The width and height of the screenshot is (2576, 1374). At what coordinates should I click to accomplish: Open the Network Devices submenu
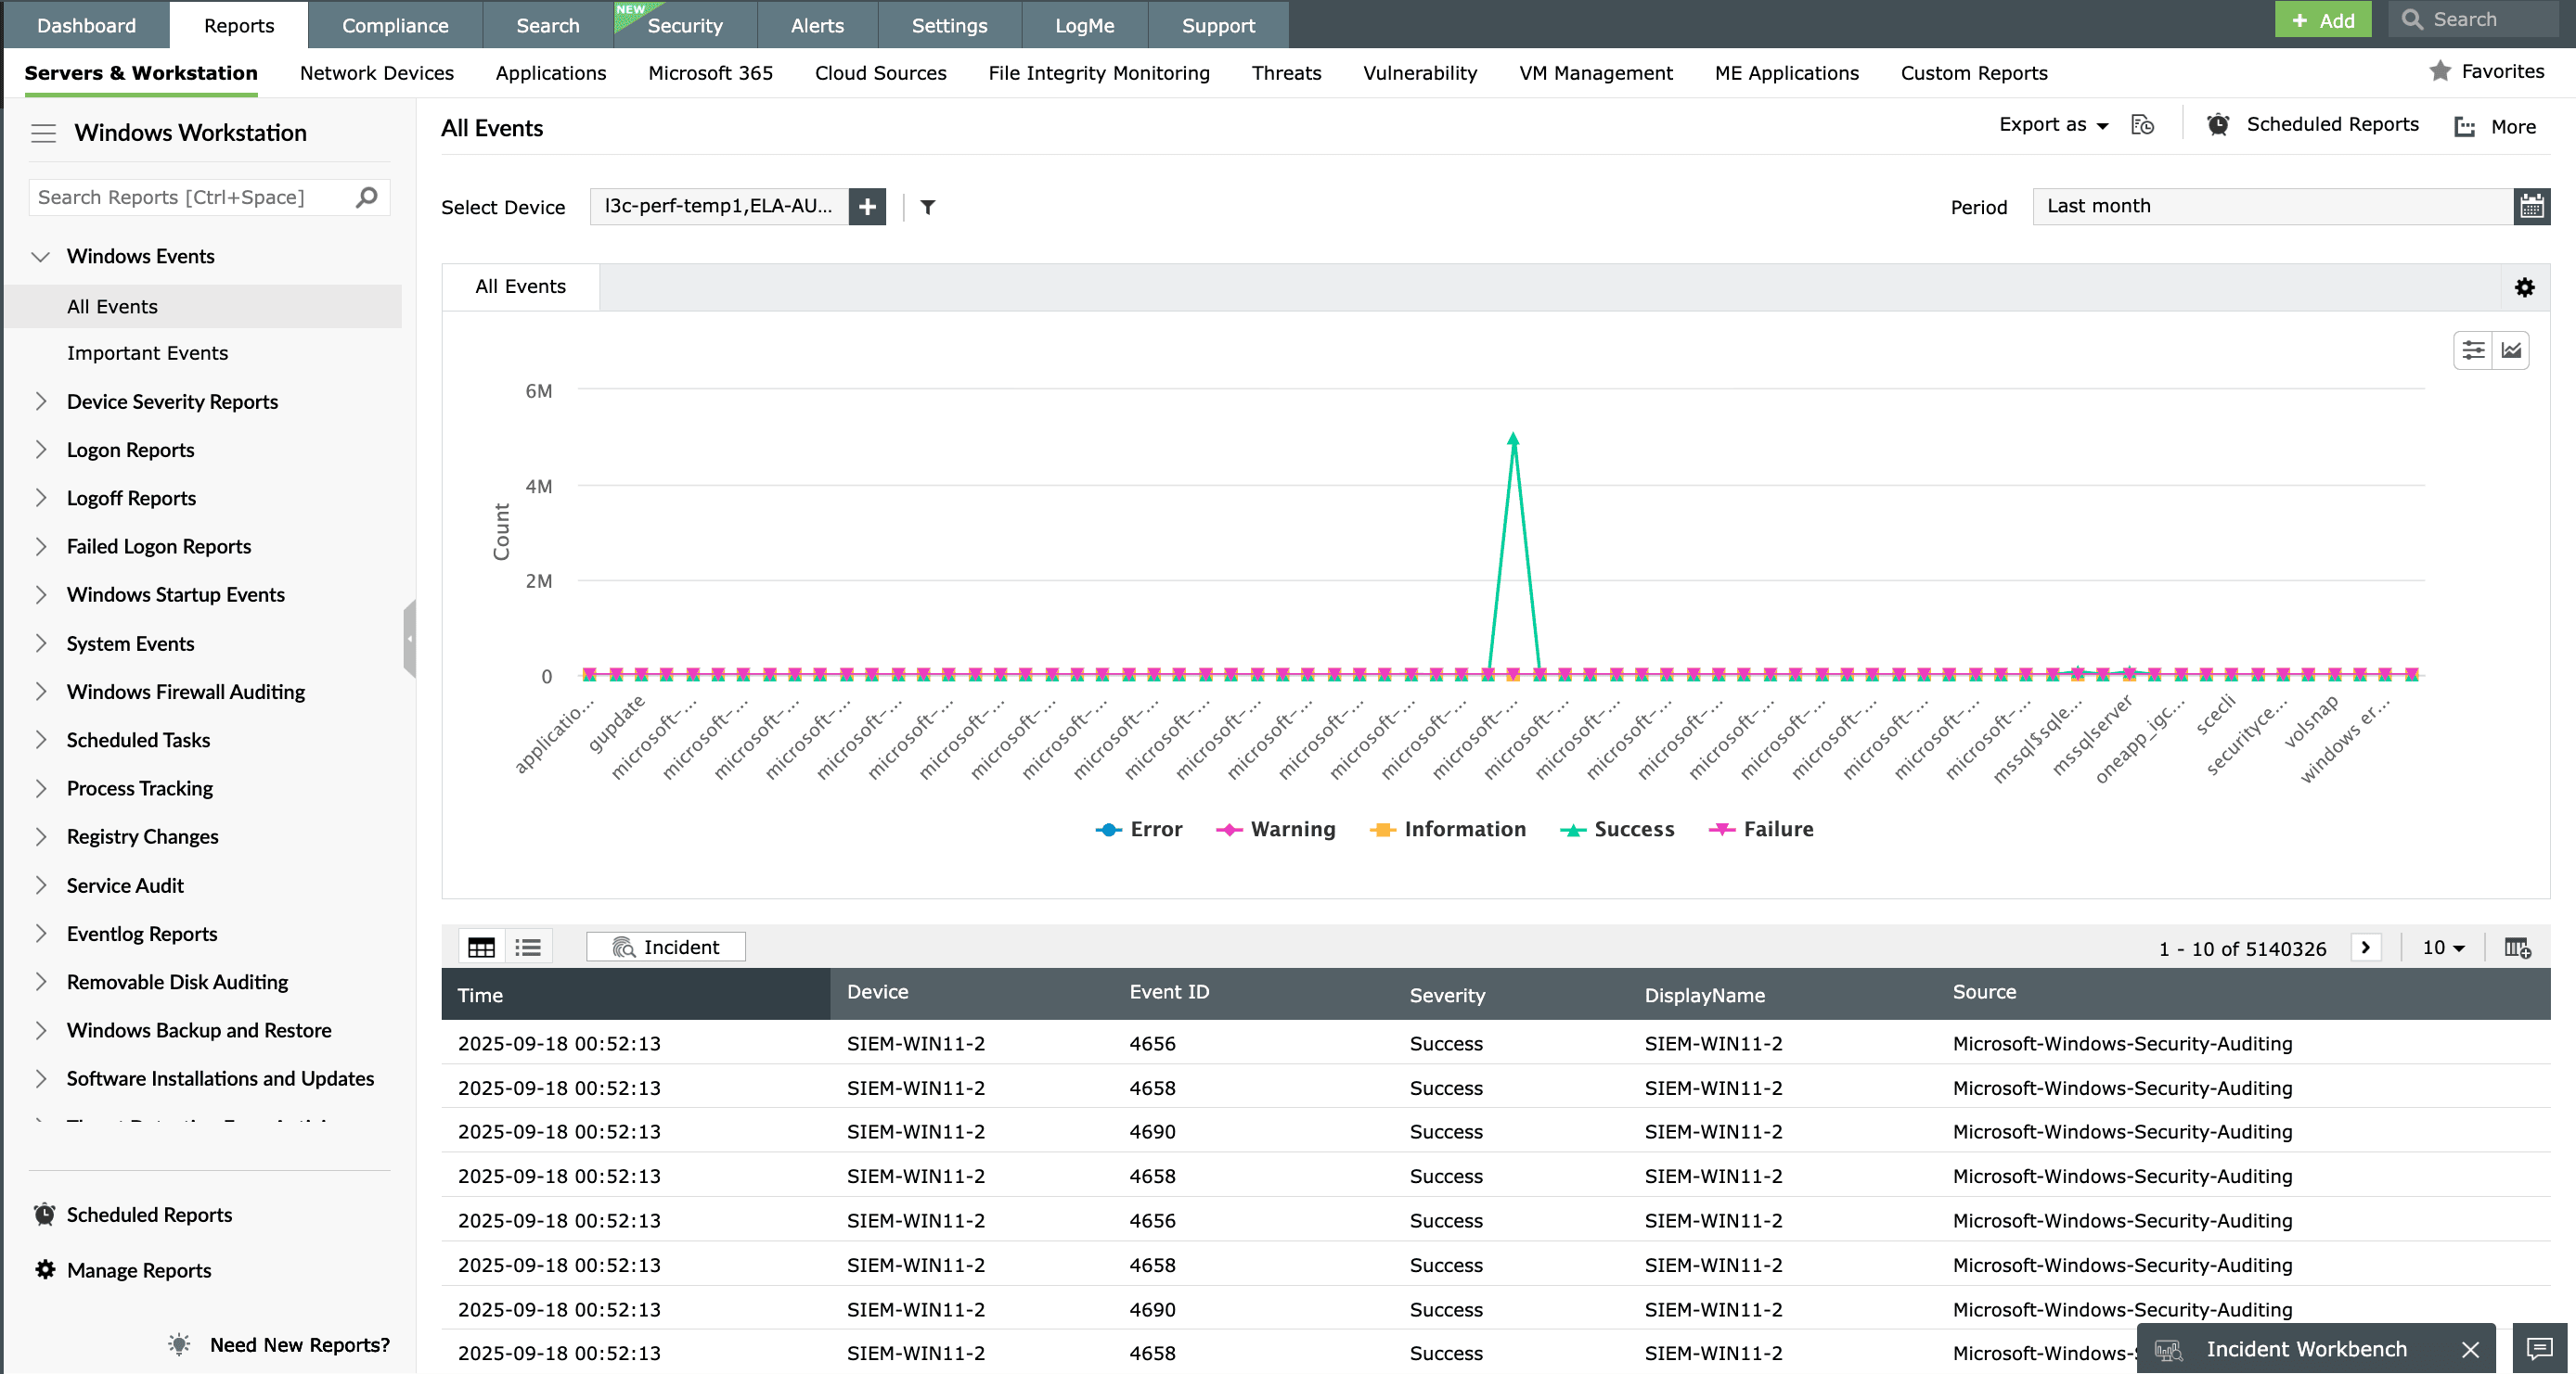(376, 73)
